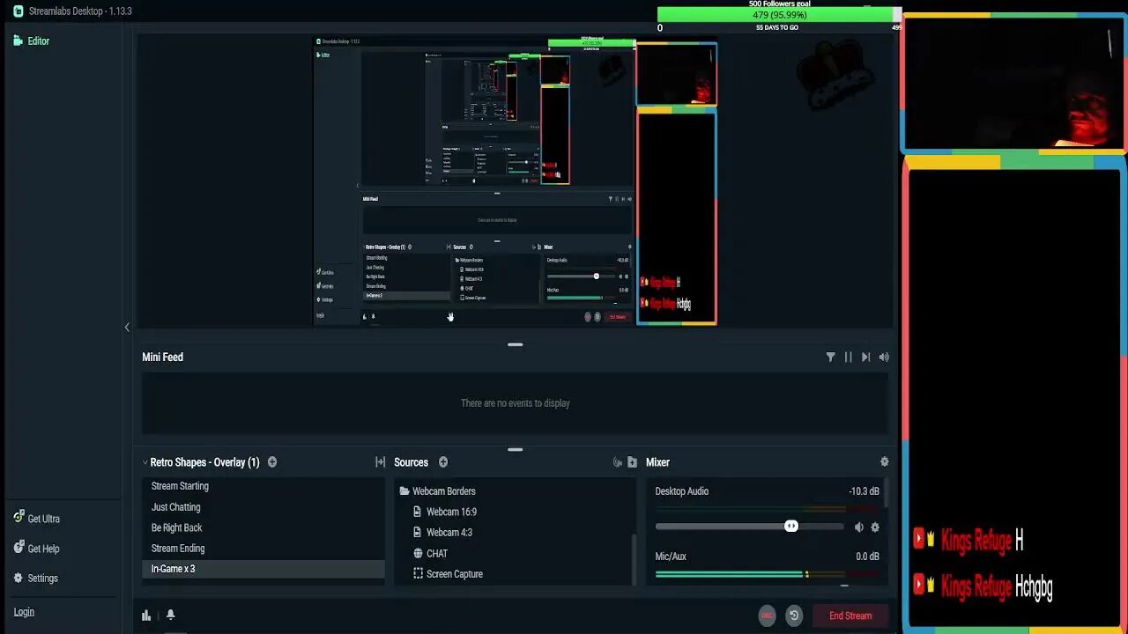
Task: Open the Mixer settings gear
Action: coord(884,462)
